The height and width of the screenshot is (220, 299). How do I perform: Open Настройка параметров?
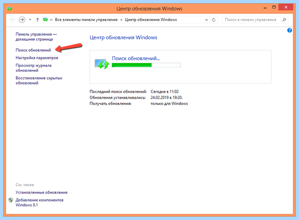(37, 58)
